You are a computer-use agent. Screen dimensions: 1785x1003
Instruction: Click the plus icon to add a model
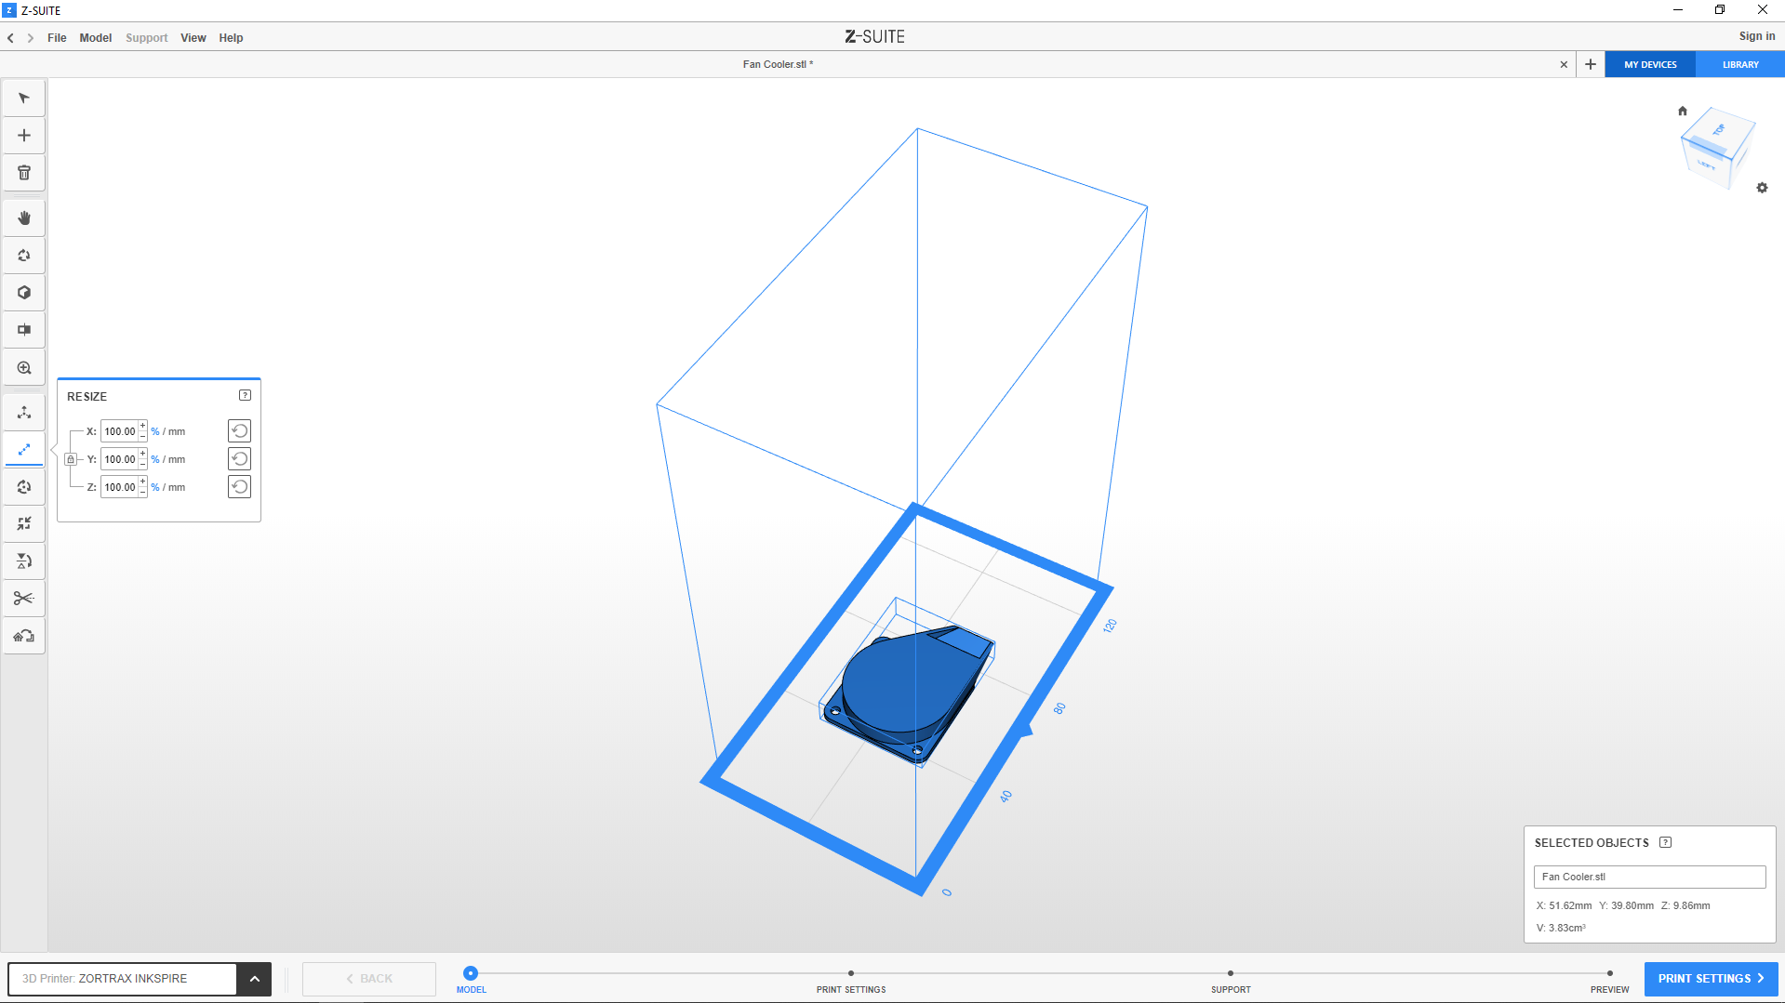point(24,136)
